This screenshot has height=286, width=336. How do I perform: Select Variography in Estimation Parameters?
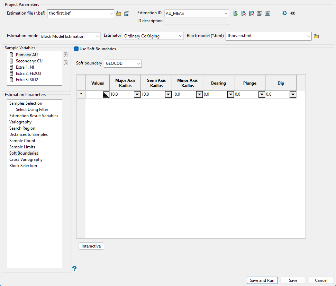(x=20, y=122)
